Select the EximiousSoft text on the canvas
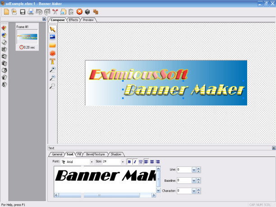Image resolution: width=276 pixels, height=207 pixels. [139, 74]
